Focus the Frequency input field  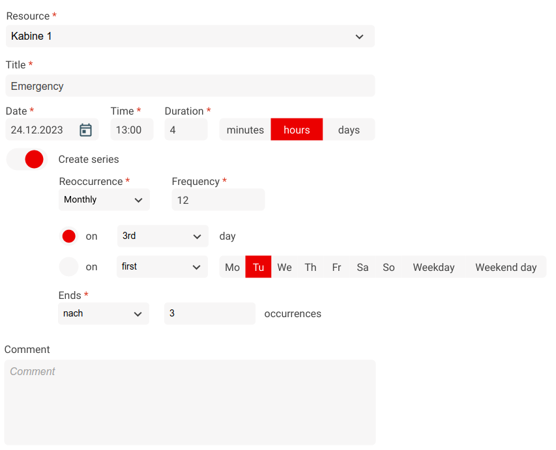pos(218,200)
